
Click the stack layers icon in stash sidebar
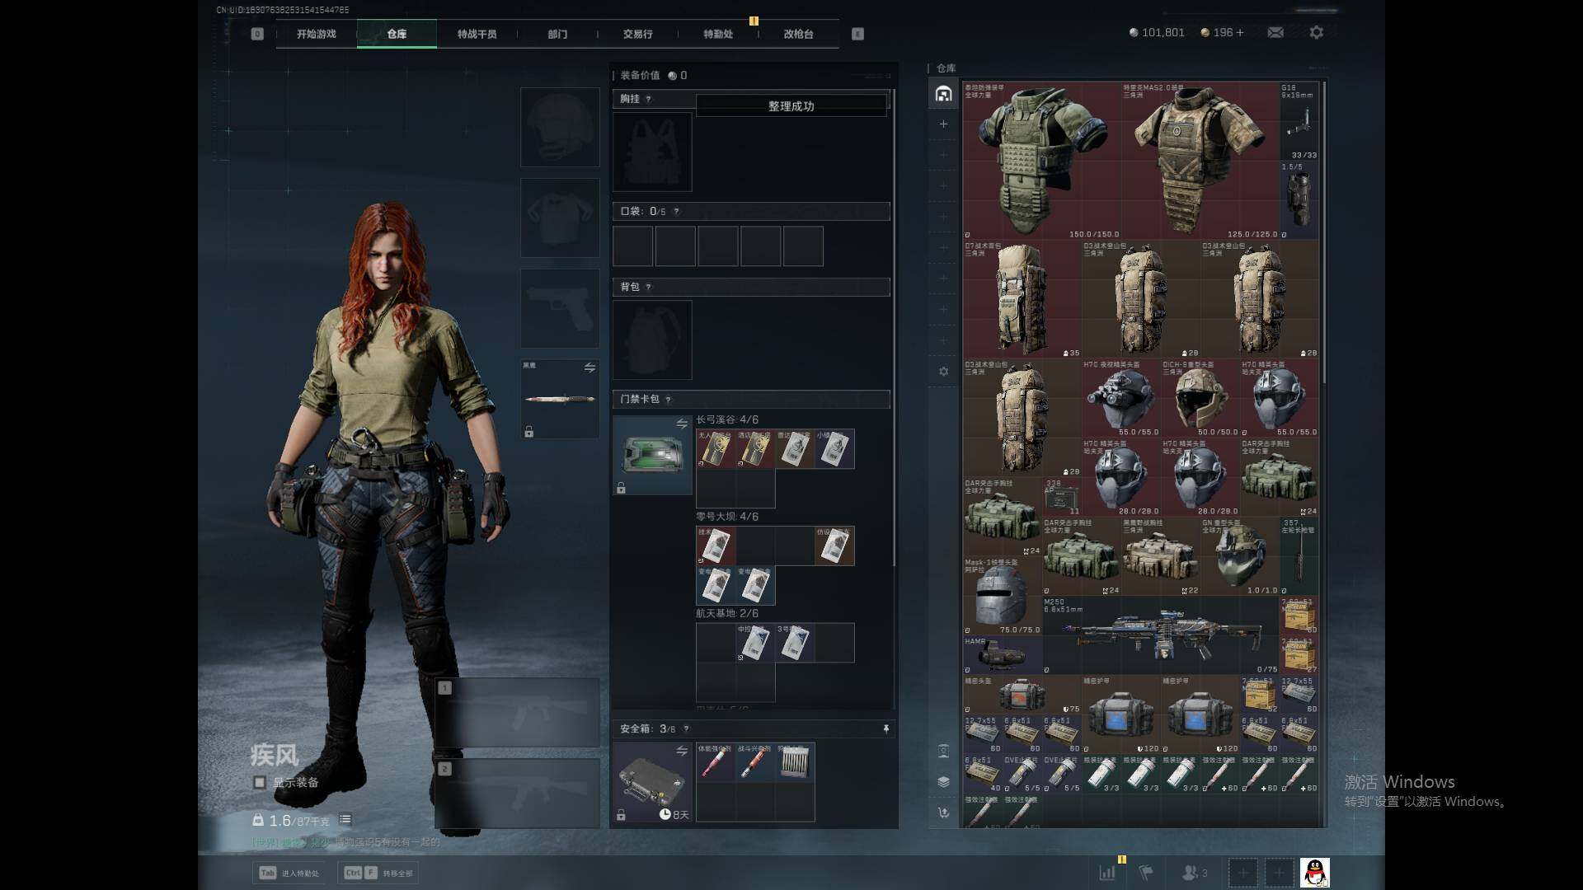pos(943,781)
